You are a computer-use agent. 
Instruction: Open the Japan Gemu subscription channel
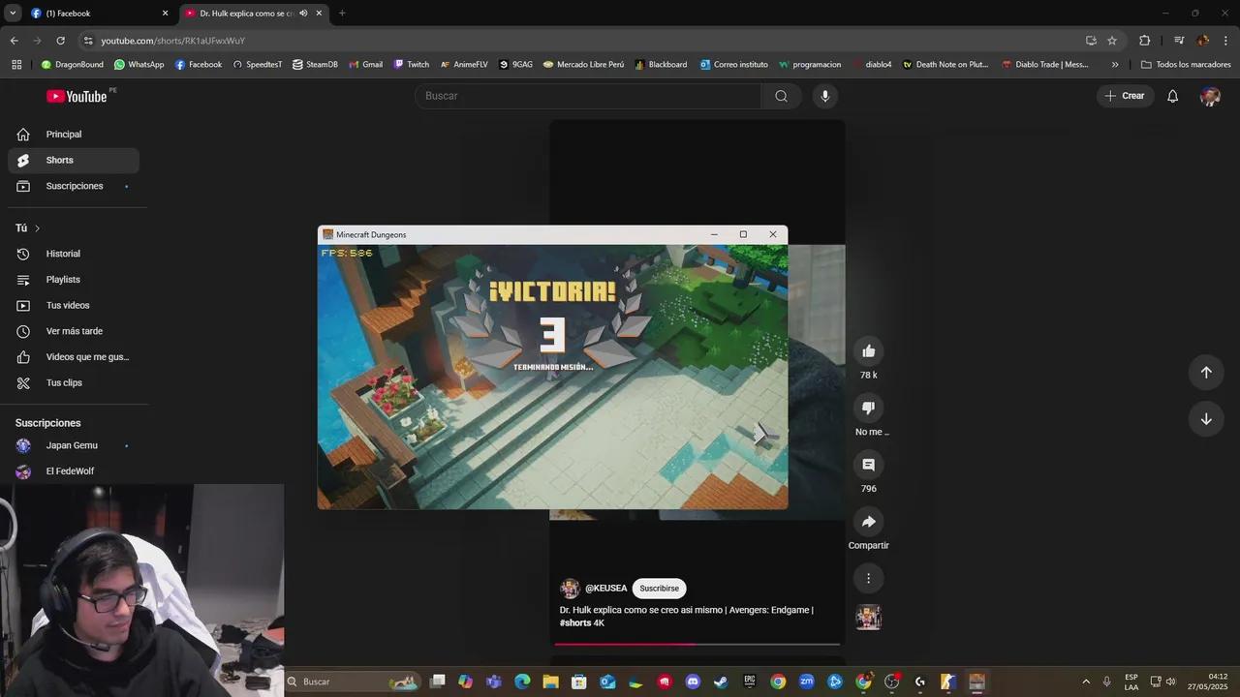[74, 446]
